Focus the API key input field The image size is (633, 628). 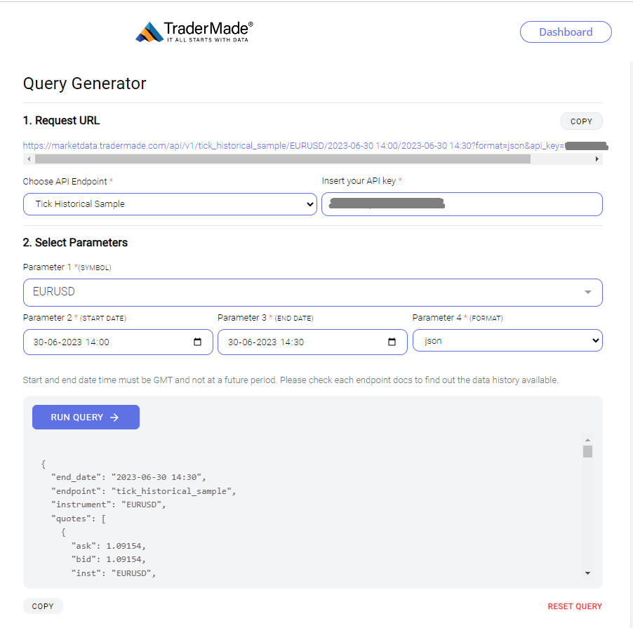tap(462, 204)
